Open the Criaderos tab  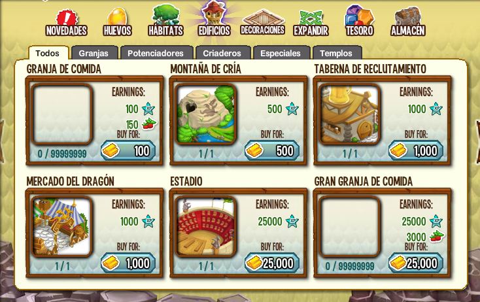[222, 53]
